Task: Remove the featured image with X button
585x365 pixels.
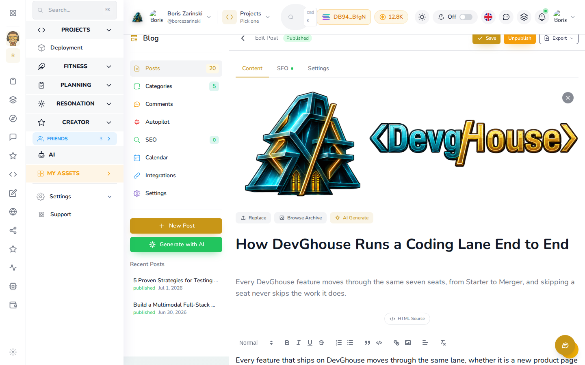Action: pyautogui.click(x=568, y=98)
